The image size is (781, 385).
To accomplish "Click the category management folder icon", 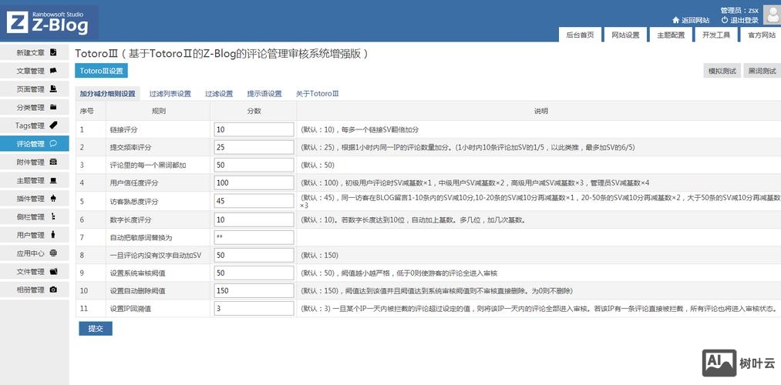I will [x=53, y=107].
